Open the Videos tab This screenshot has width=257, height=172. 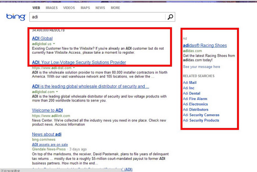pyautogui.click(x=69, y=8)
